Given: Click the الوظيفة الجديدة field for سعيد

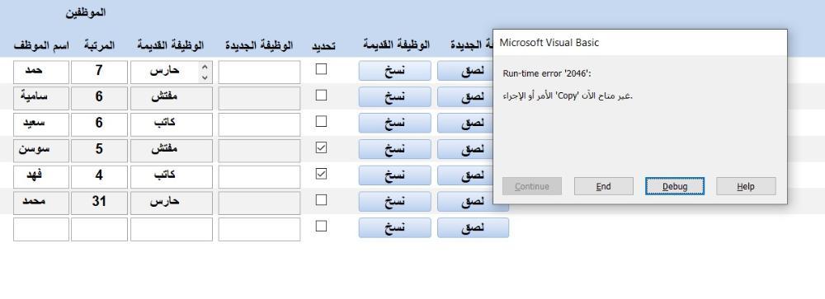Looking at the screenshot, I should coord(259,124).
